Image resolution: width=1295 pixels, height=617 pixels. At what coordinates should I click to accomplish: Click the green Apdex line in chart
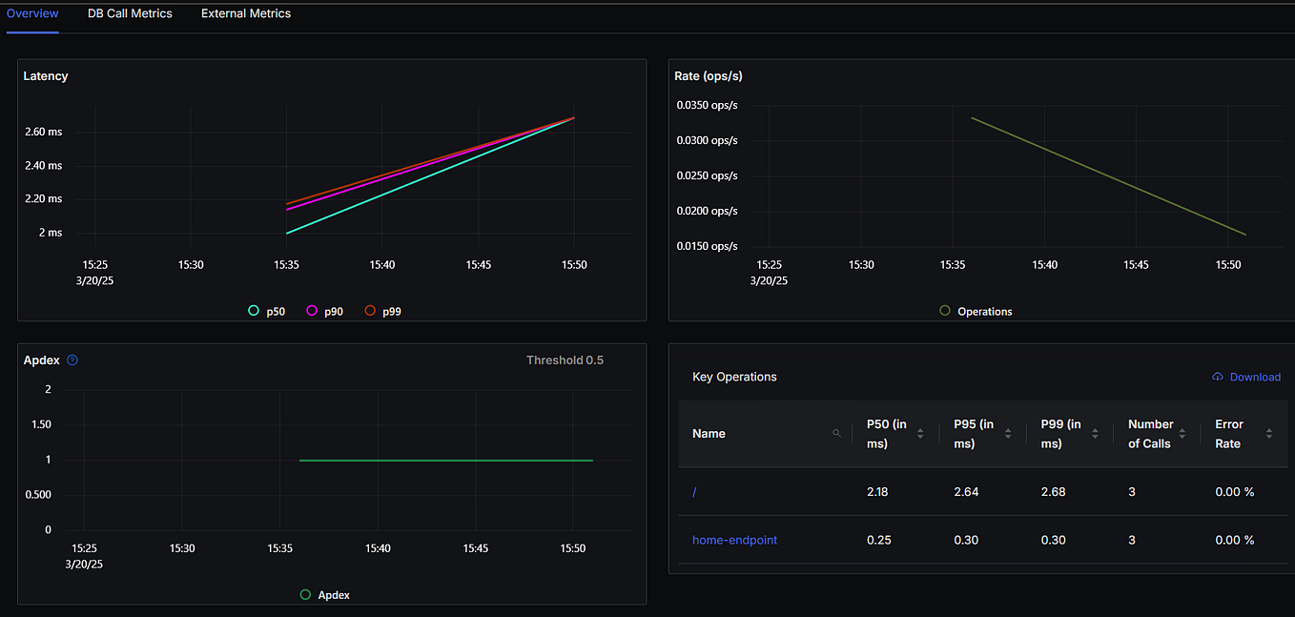tap(446, 461)
